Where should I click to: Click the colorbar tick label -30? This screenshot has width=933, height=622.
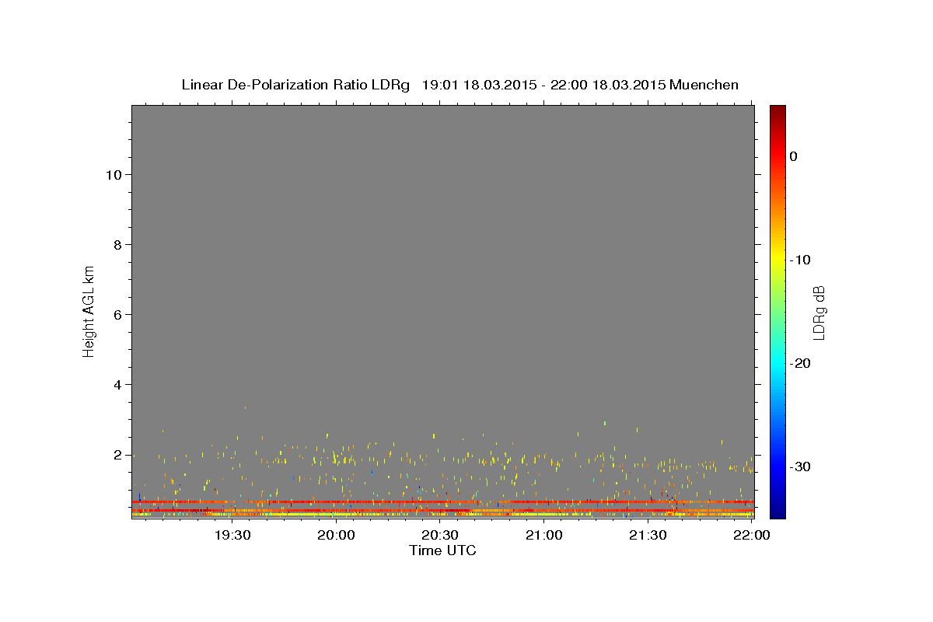coord(800,466)
